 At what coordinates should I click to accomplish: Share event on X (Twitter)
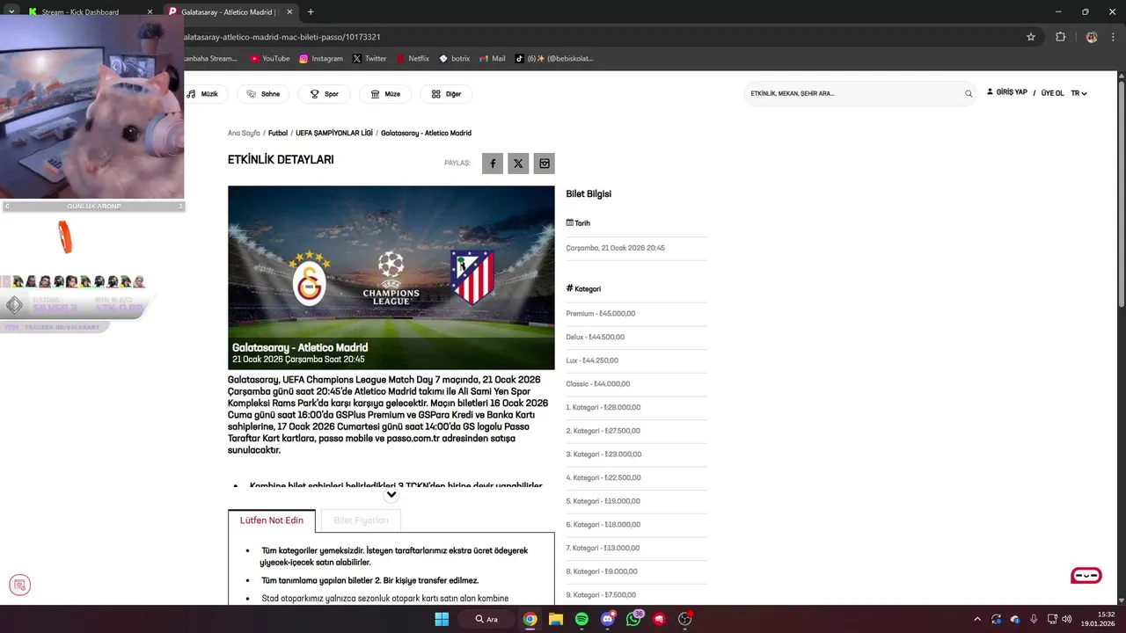(518, 164)
